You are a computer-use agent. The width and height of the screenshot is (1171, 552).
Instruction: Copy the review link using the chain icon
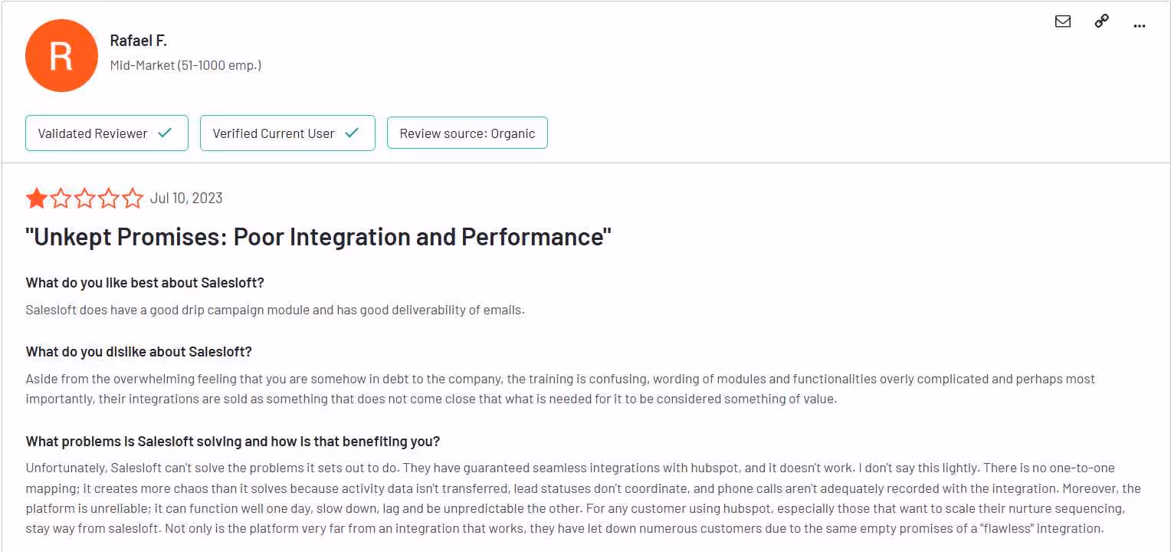(1101, 21)
